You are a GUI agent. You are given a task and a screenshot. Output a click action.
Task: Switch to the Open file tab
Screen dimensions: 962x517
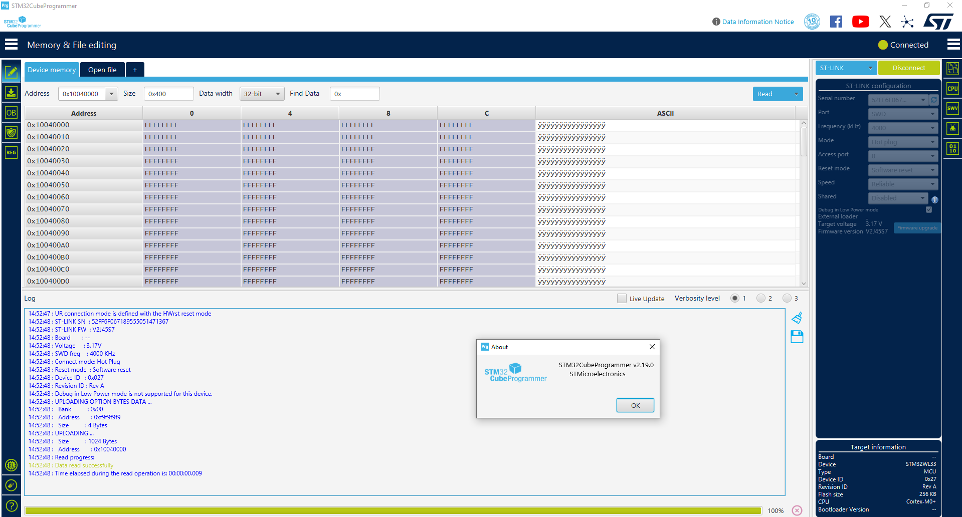[102, 70]
